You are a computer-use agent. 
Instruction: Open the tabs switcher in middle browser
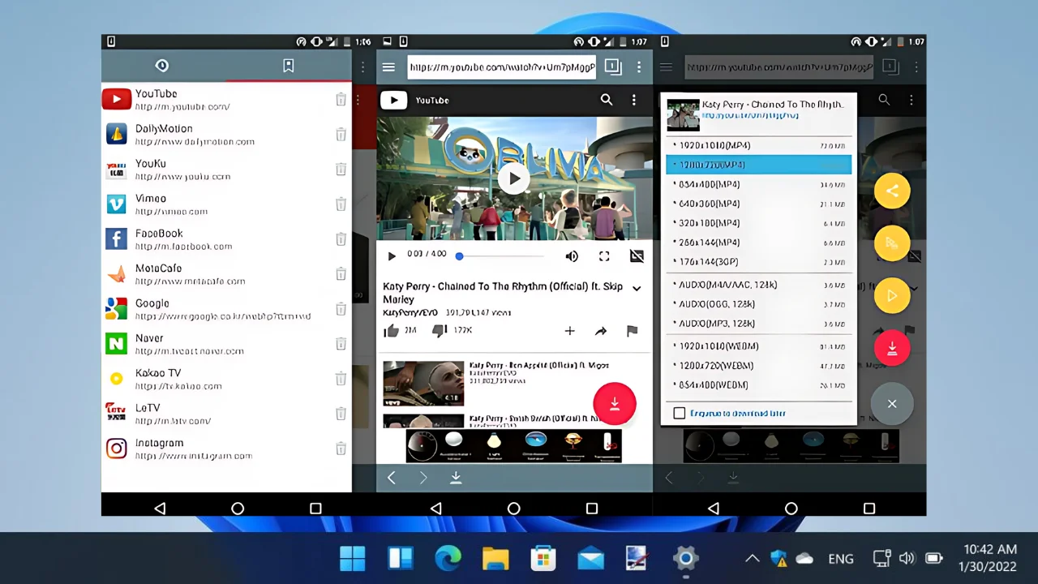(x=613, y=67)
